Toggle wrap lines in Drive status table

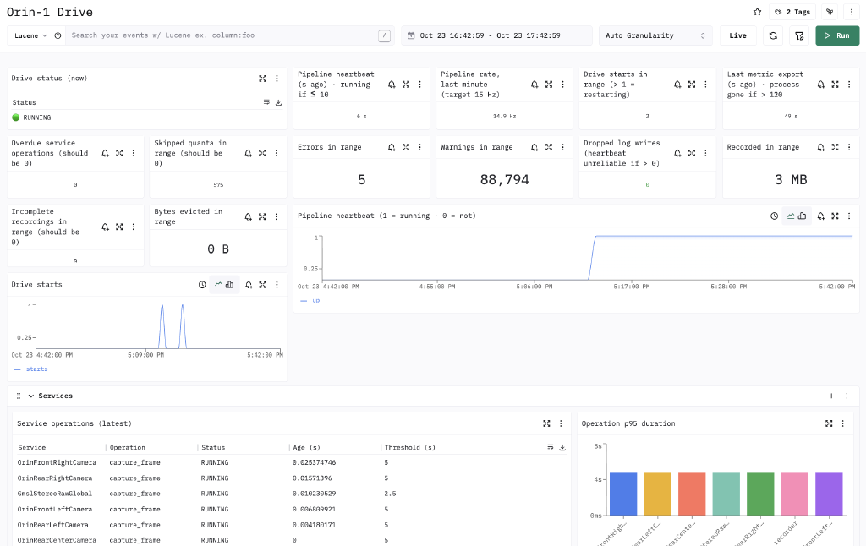[x=266, y=102]
